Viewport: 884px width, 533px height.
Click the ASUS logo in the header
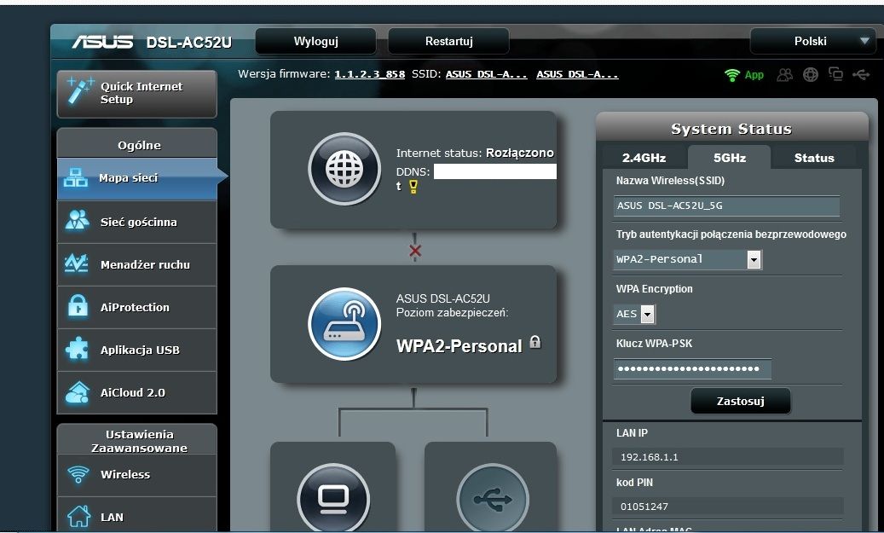102,42
